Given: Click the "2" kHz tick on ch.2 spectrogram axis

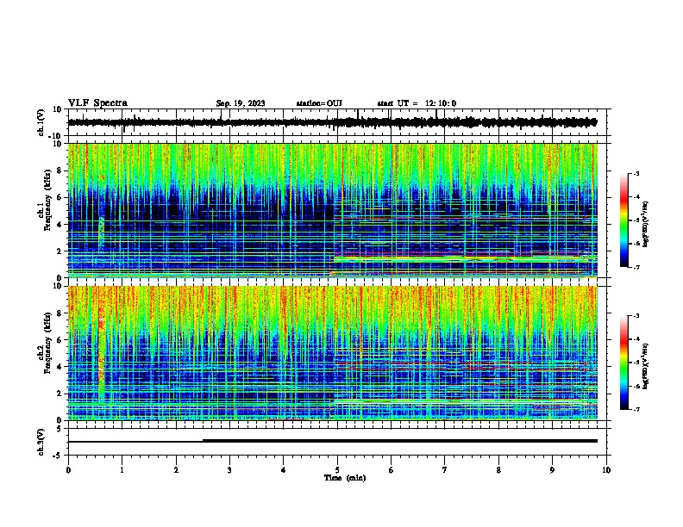Looking at the screenshot, I should tap(60, 394).
